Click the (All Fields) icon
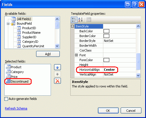146x118 pixels. coord(13,19)
